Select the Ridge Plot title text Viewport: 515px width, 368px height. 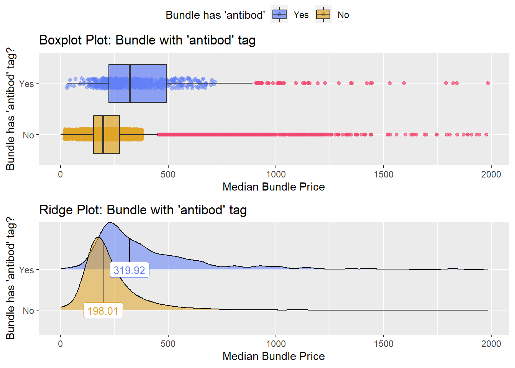pyautogui.click(x=143, y=210)
